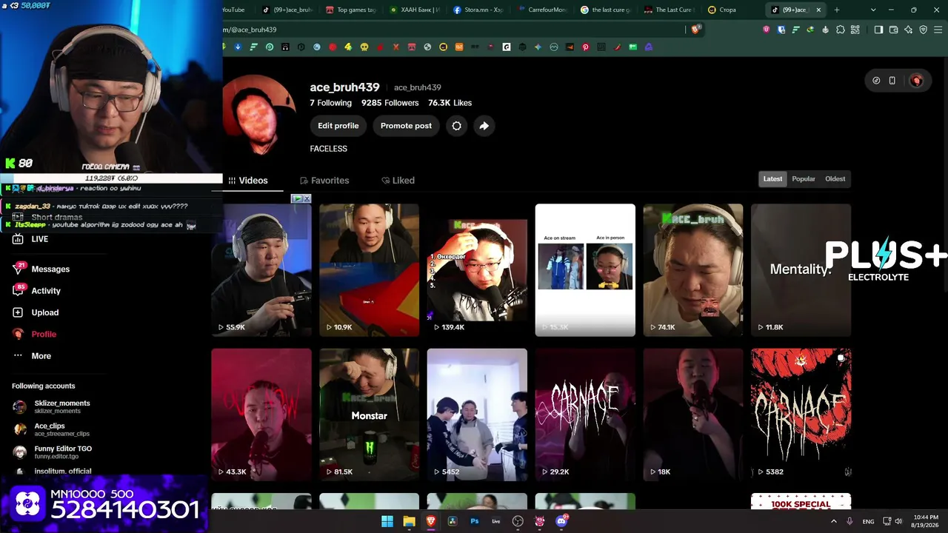Open File Explorer from the taskbar
948x533 pixels.
[x=409, y=521]
